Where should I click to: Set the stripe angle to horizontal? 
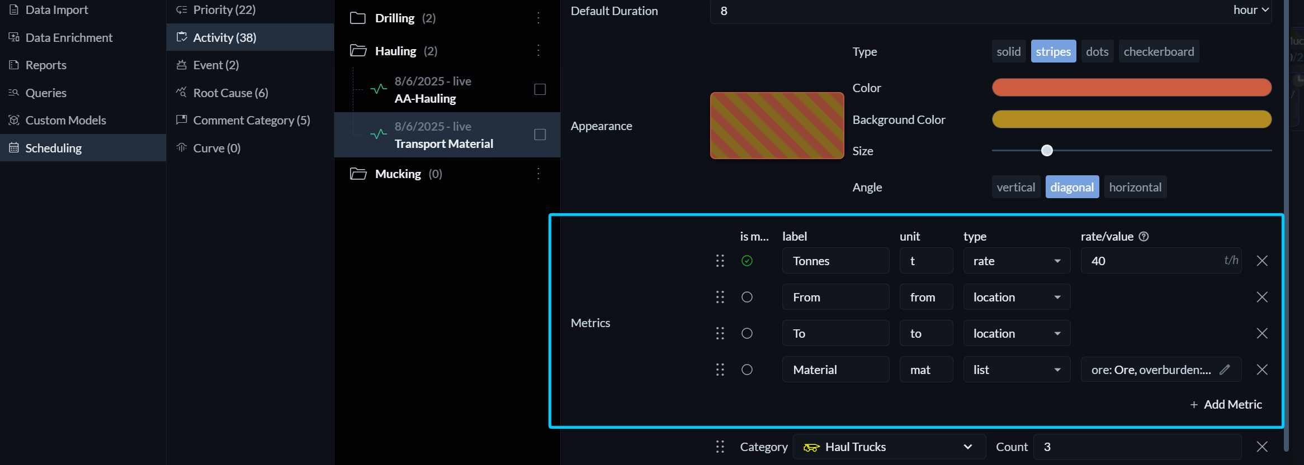1135,187
